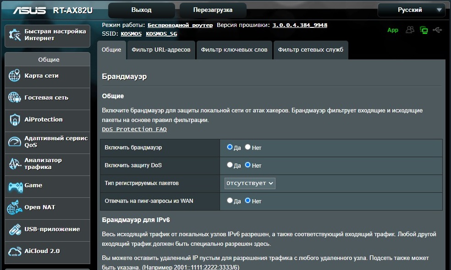This screenshot has height=270, width=451.
Task: Open the 'Отсутствует' logged packets dropdown
Action: tap(250, 183)
